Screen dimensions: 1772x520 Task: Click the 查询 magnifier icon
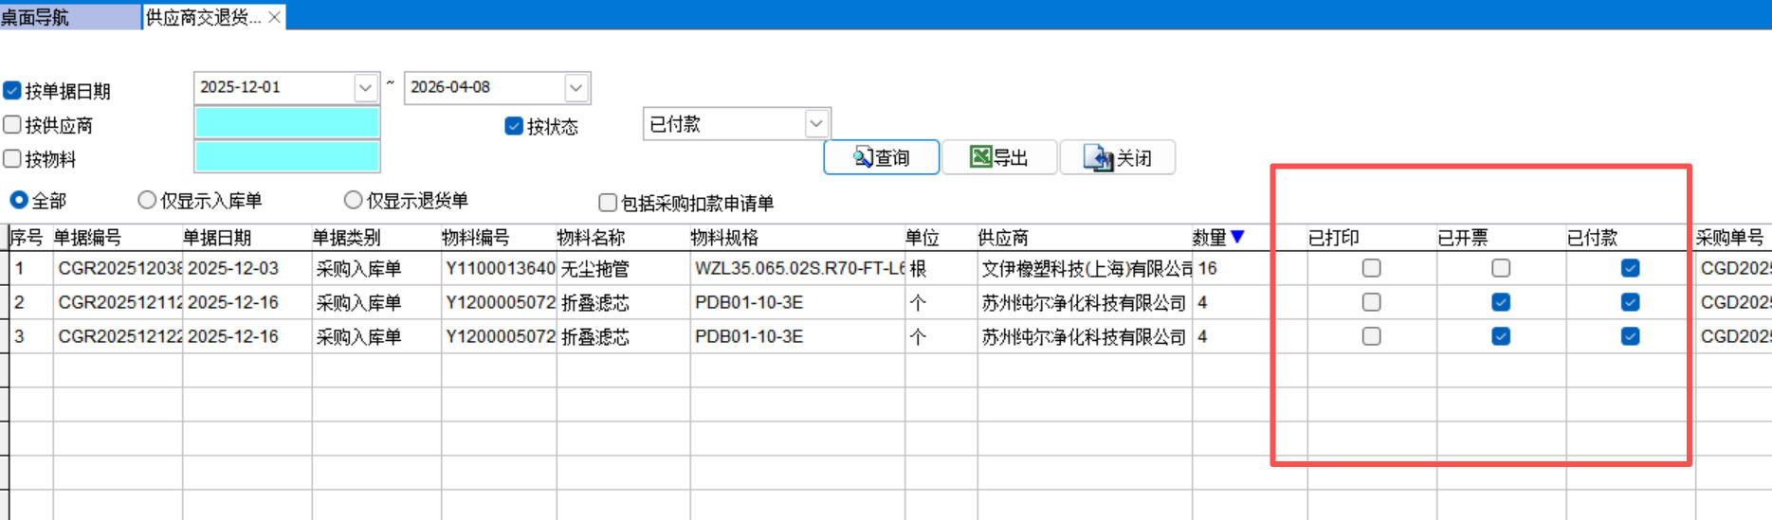pyautogui.click(x=863, y=157)
